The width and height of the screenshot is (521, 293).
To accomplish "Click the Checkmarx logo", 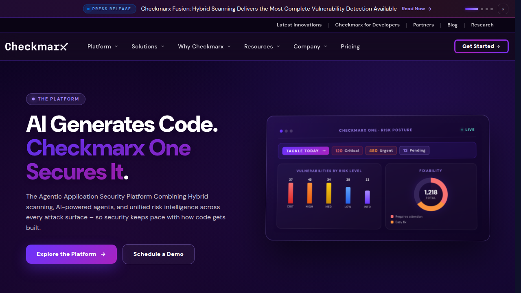I will point(37,46).
